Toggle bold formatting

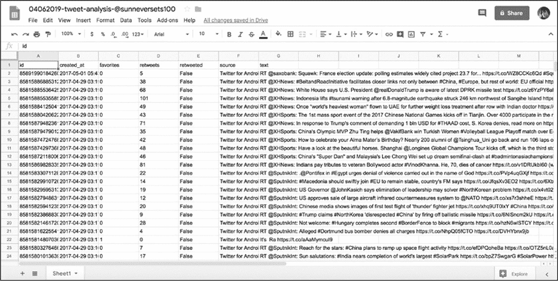pos(229,34)
